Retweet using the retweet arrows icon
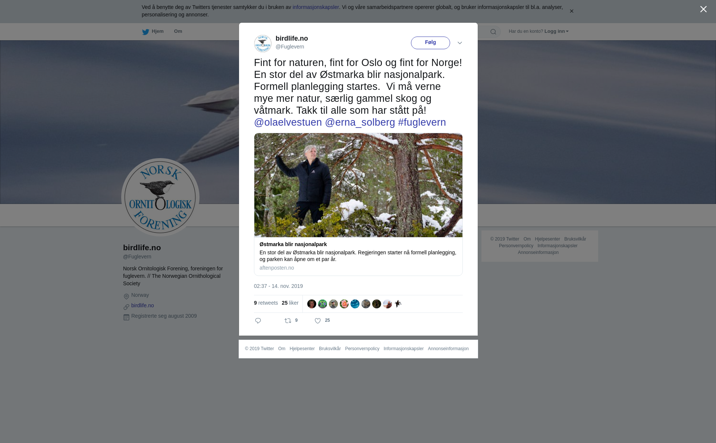Screen dimensions: 716x443 tap(288, 321)
